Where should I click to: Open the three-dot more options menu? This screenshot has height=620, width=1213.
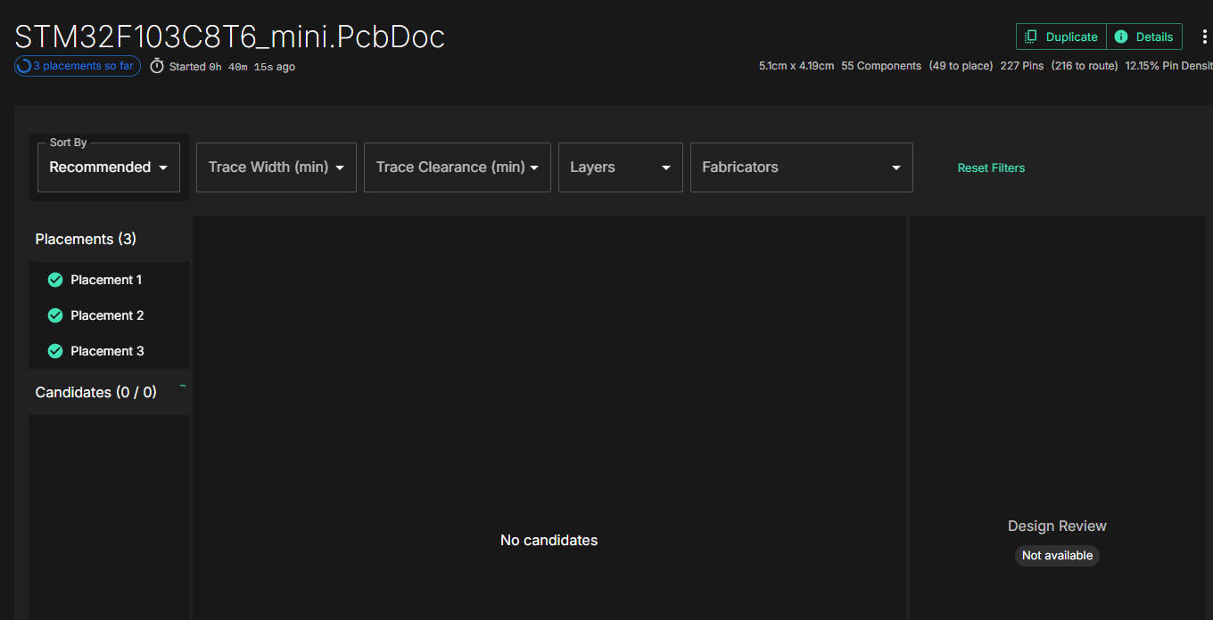tap(1204, 37)
